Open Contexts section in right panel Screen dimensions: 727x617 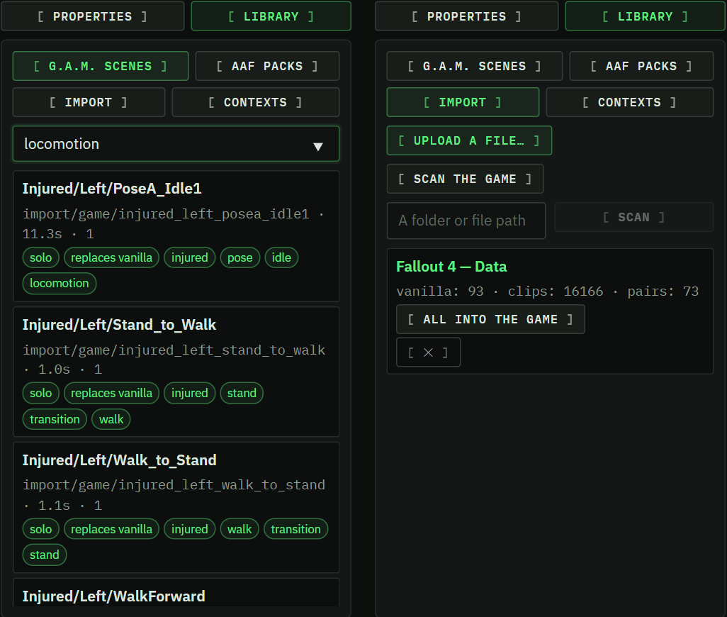point(630,102)
